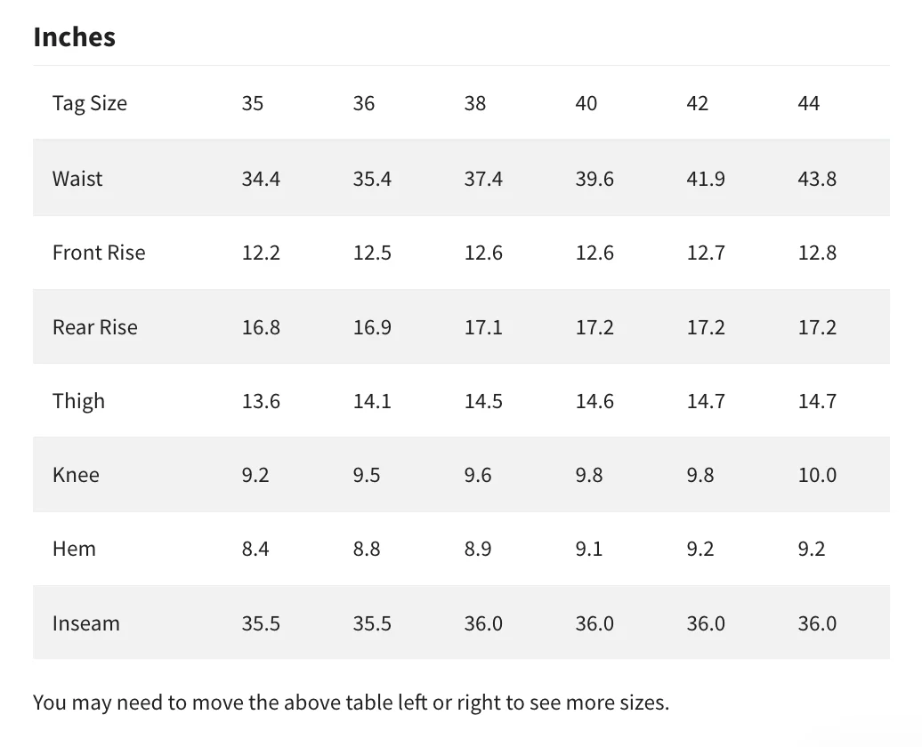Image resolution: width=922 pixels, height=747 pixels.
Task: Click the Inseam row label
Action: click(85, 623)
